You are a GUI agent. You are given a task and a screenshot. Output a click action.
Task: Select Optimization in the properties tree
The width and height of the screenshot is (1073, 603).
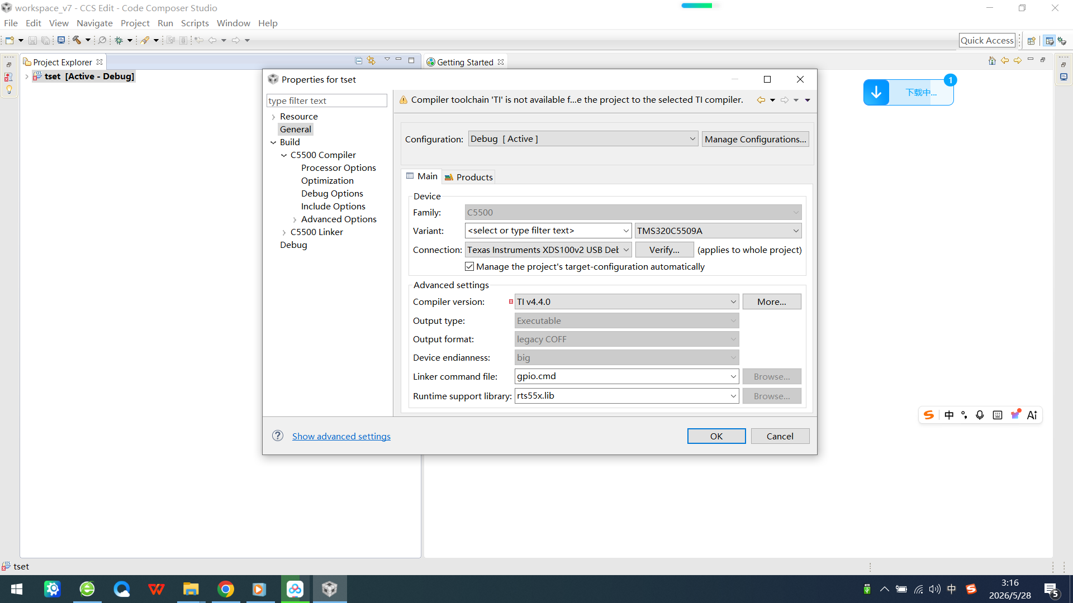click(x=327, y=181)
